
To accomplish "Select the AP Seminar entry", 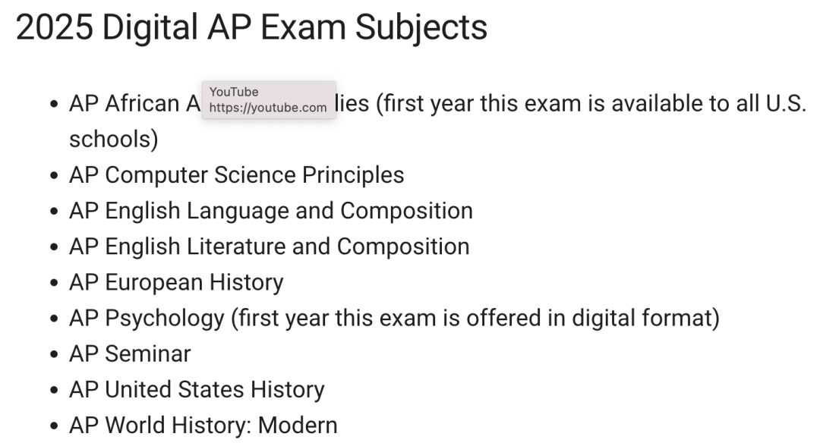I will [x=130, y=354].
